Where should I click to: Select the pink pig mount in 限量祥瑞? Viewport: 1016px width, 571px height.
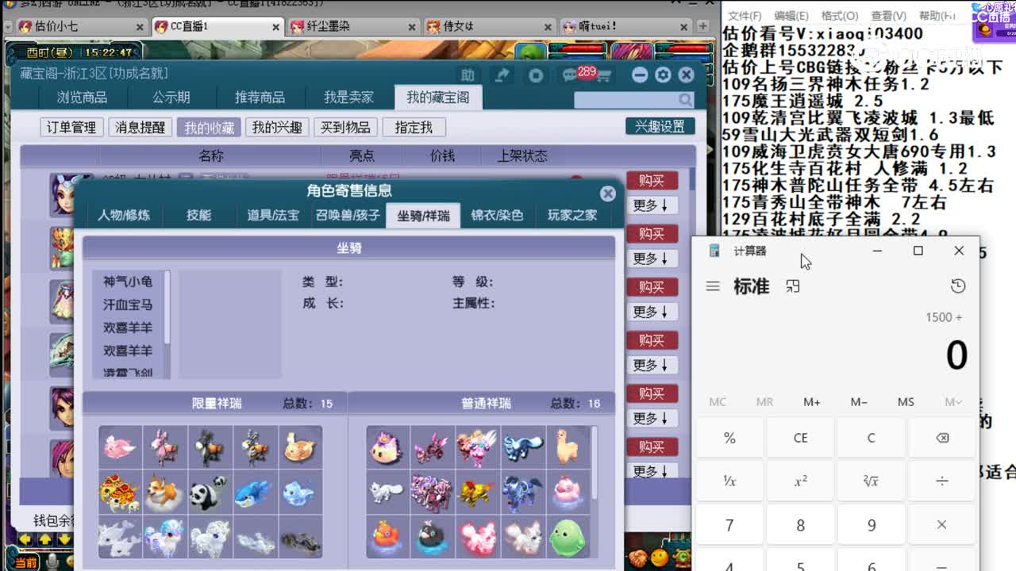pyautogui.click(x=121, y=448)
